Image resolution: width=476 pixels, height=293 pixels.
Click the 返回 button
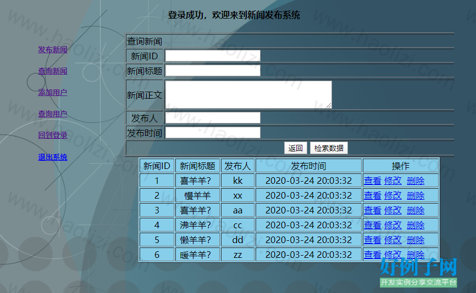point(295,148)
